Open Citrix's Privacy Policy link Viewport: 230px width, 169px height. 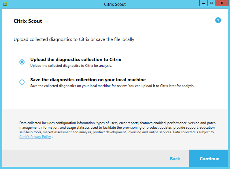[35, 136]
